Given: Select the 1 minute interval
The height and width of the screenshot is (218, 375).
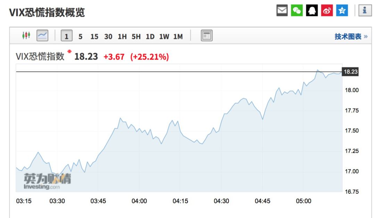Looking at the screenshot, I should (66, 36).
